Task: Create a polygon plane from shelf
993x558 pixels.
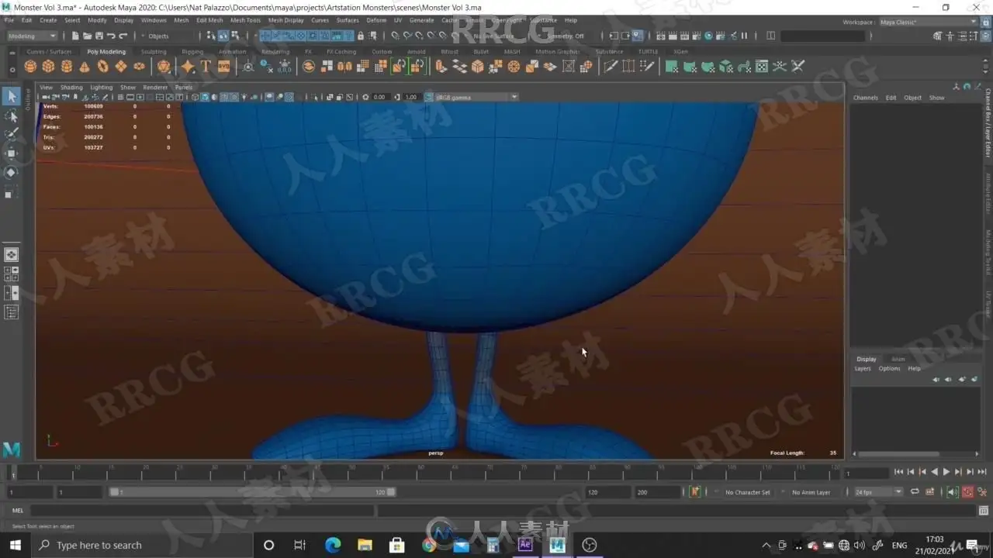Action: [x=120, y=67]
